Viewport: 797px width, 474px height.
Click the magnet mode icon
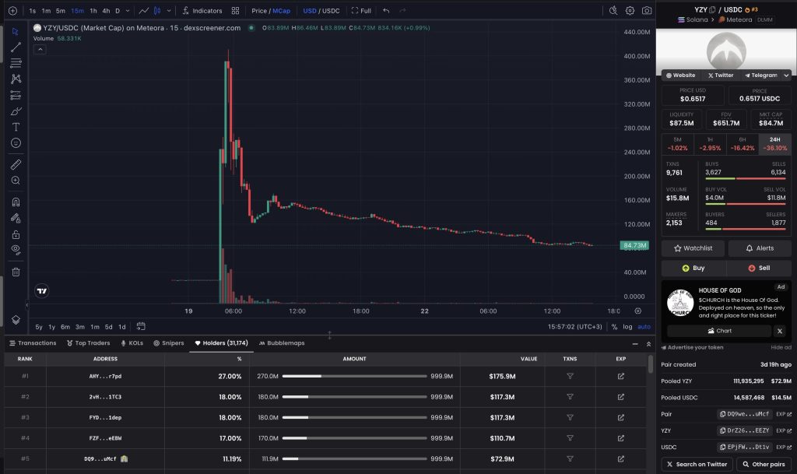pyautogui.click(x=16, y=202)
